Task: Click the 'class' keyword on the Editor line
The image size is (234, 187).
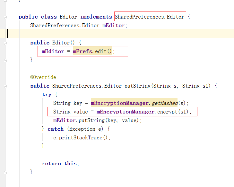Action: 49,17
